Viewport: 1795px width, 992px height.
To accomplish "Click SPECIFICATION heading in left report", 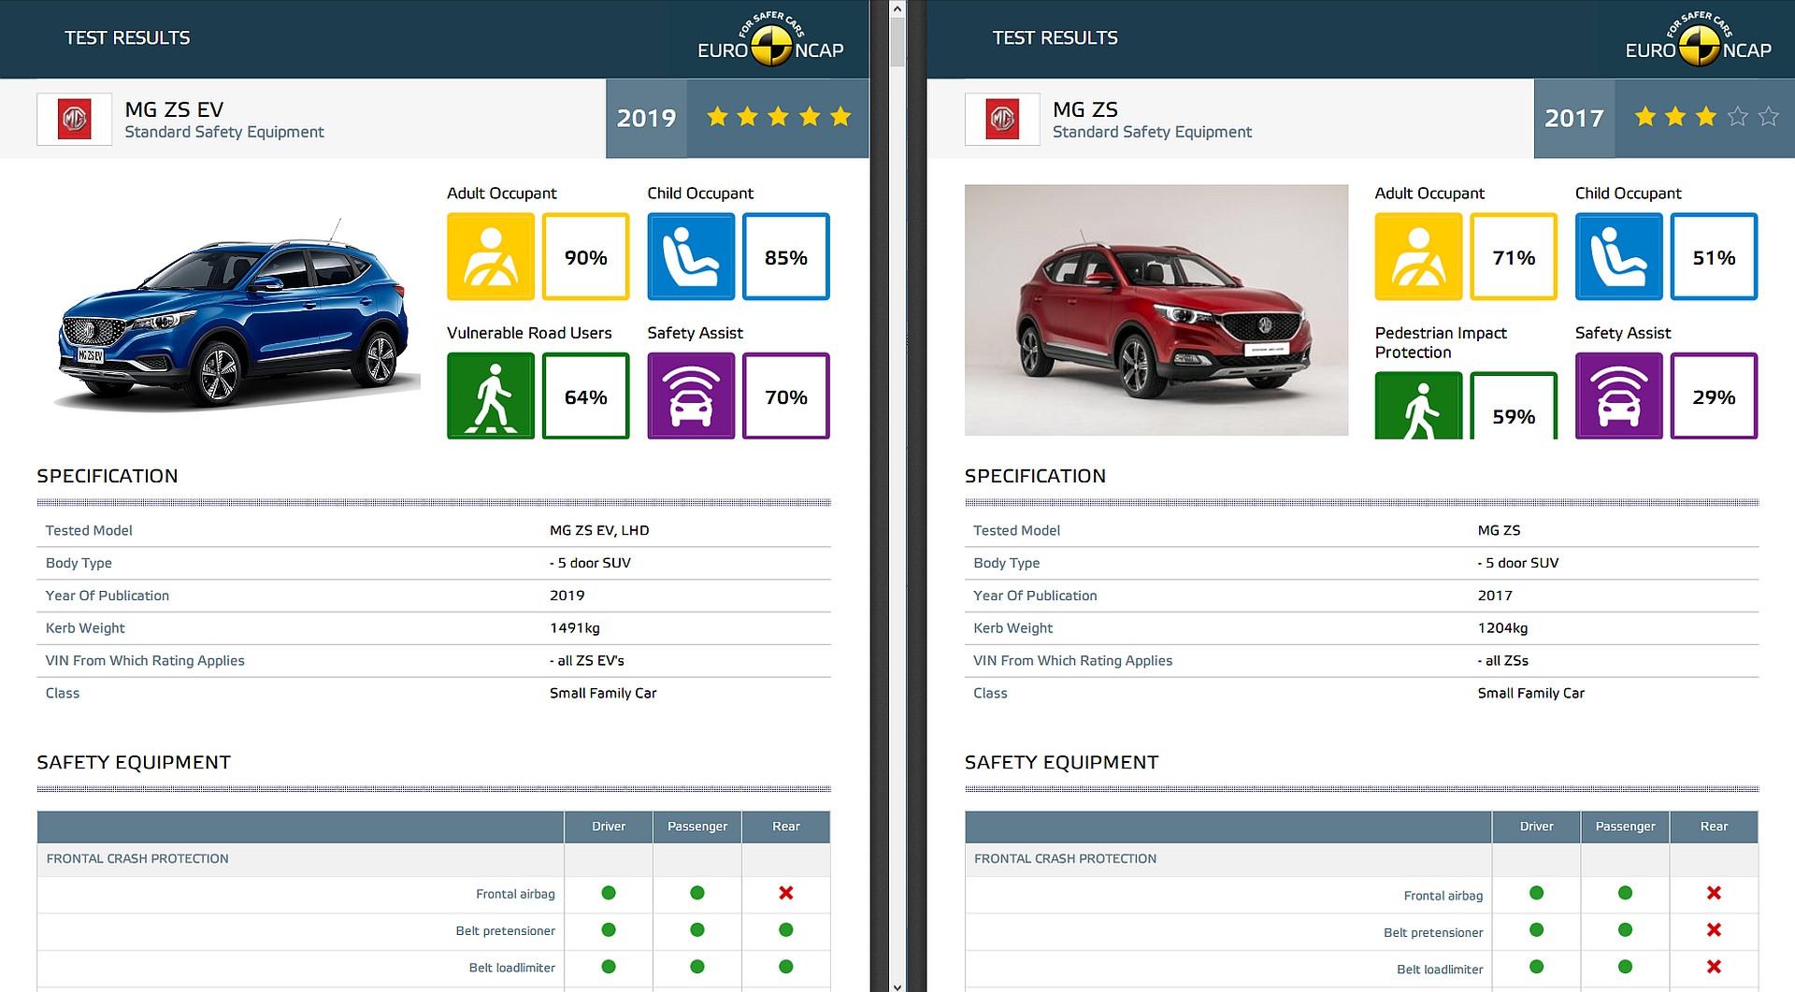I will tap(108, 476).
